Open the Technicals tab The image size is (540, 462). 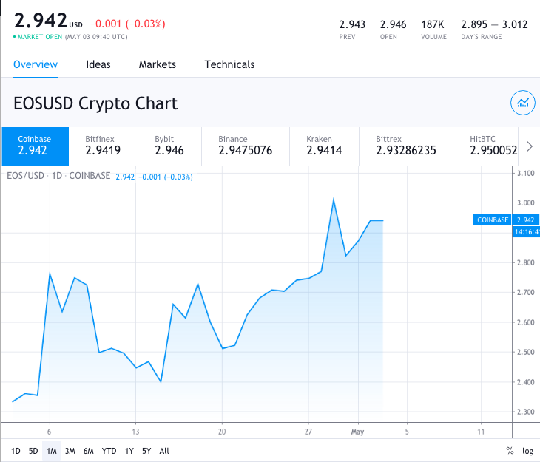tap(230, 64)
